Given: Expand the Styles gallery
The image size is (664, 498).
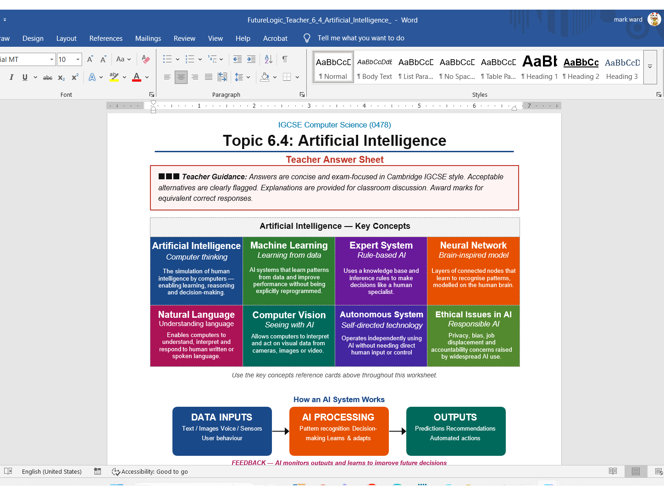Looking at the screenshot, I should (650, 67).
